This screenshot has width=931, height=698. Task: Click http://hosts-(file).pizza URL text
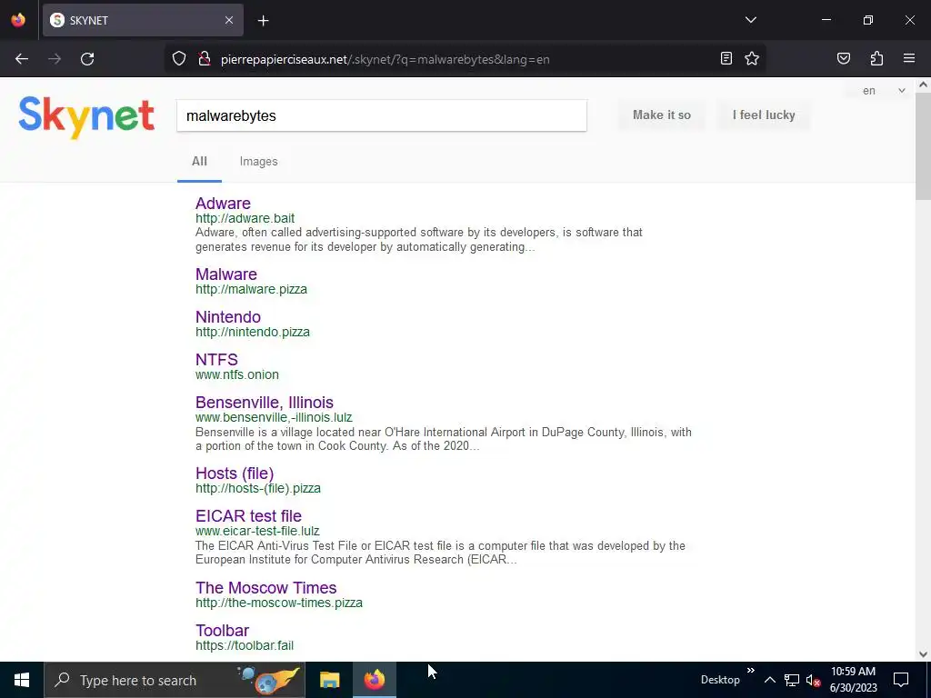257,488
